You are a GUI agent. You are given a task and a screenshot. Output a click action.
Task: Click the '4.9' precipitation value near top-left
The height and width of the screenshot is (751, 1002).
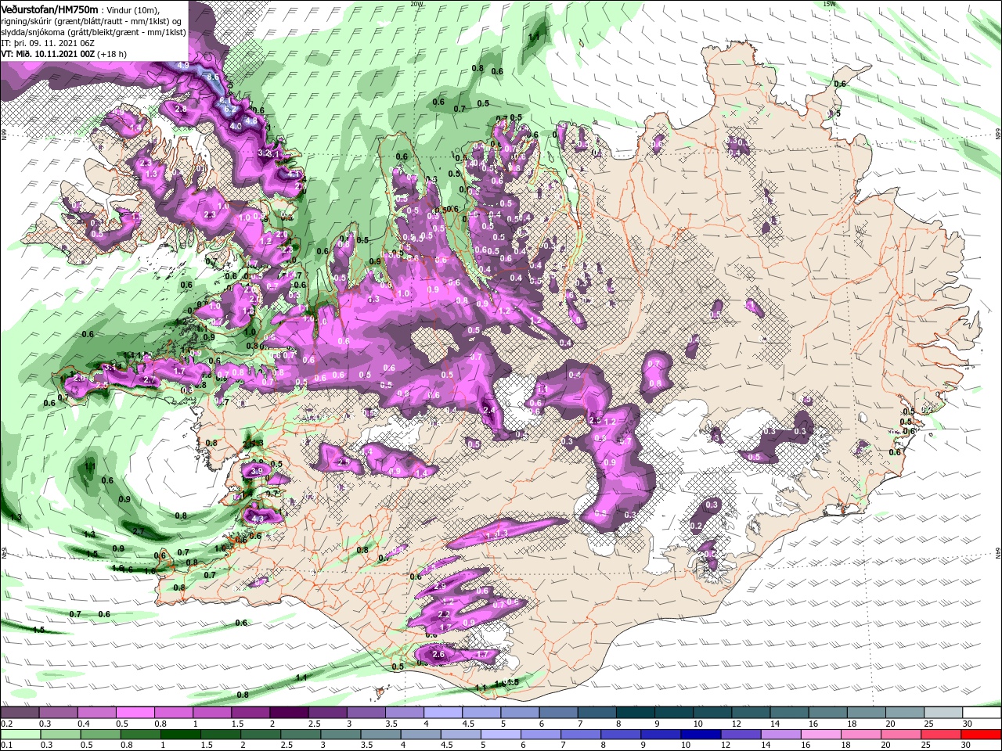coord(182,64)
